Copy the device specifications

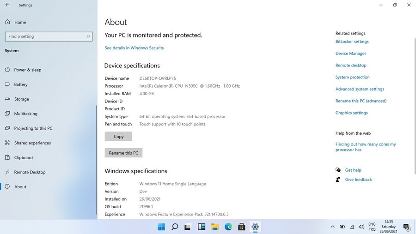pyautogui.click(x=118, y=137)
